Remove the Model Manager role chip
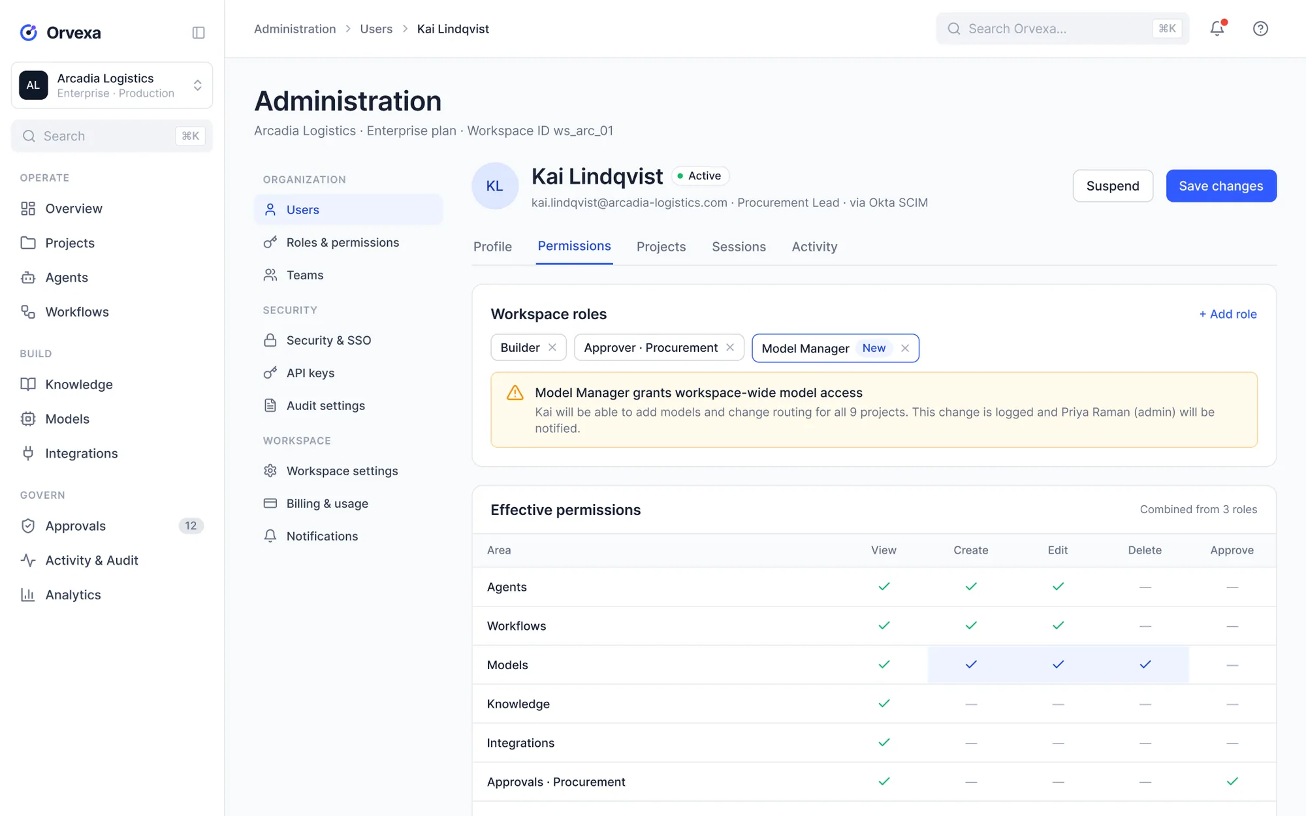The image size is (1306, 816). point(905,348)
